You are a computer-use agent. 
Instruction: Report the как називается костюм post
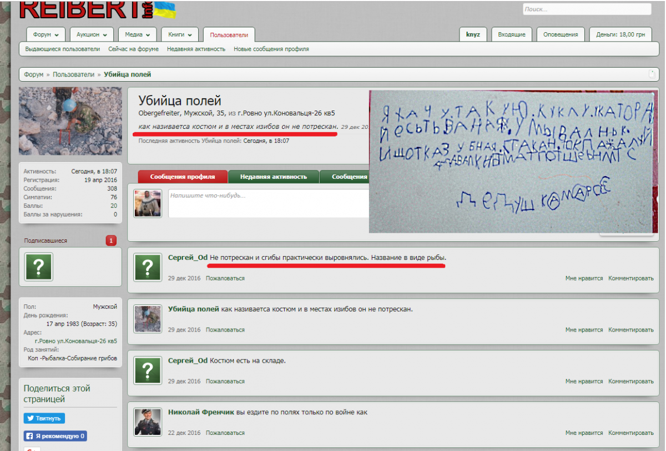coord(225,330)
